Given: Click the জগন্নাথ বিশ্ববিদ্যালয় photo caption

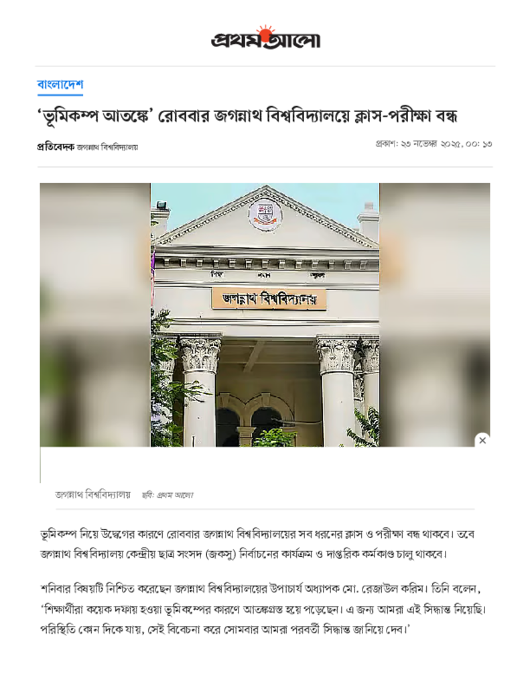Looking at the screenshot, I should 92,494.
